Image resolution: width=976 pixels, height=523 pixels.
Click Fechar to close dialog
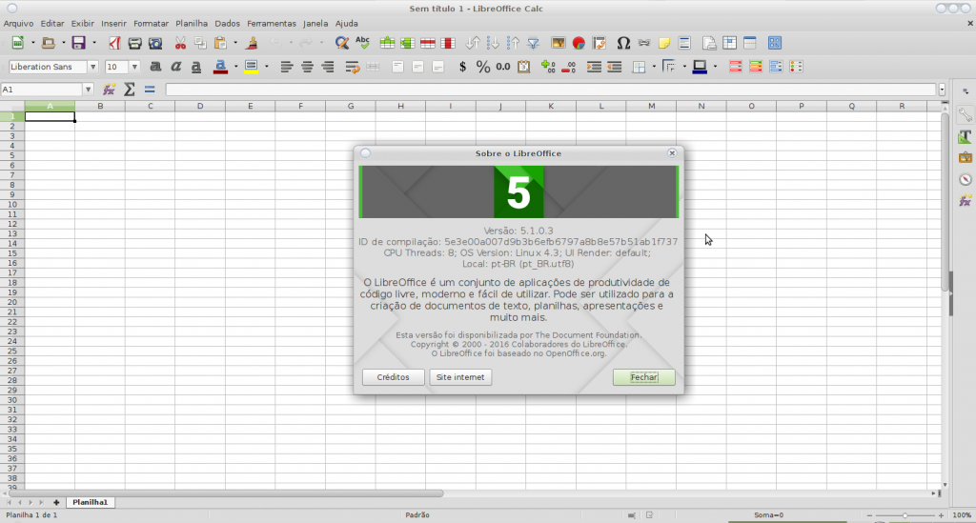pos(643,377)
